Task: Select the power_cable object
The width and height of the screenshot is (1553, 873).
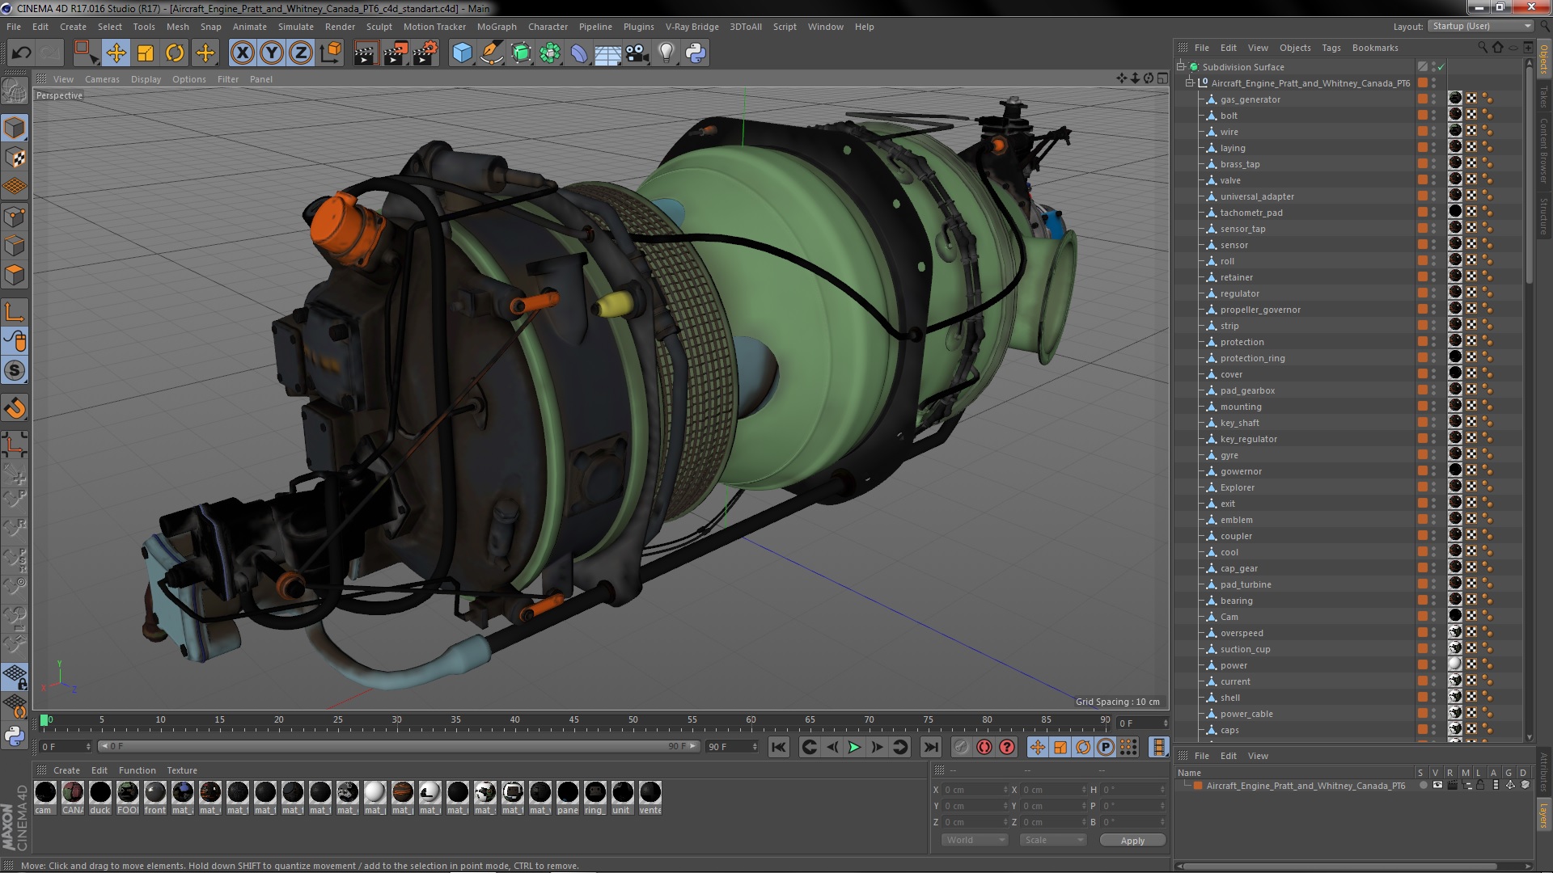Action: pyautogui.click(x=1246, y=714)
